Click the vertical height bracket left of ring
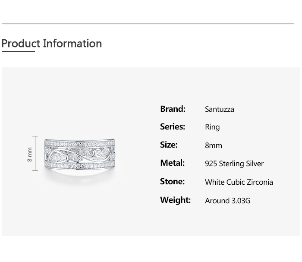 pyautogui.click(x=35, y=154)
